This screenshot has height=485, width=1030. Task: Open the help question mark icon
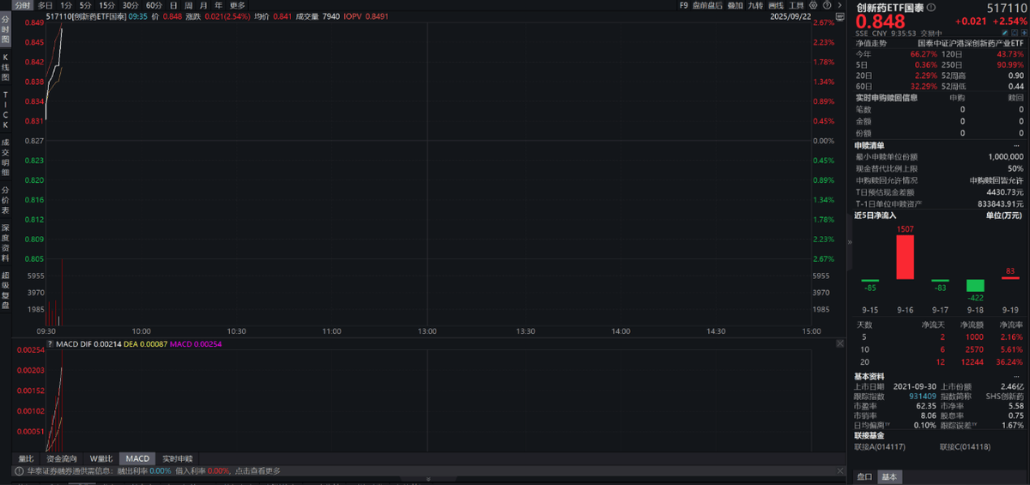coord(827,5)
